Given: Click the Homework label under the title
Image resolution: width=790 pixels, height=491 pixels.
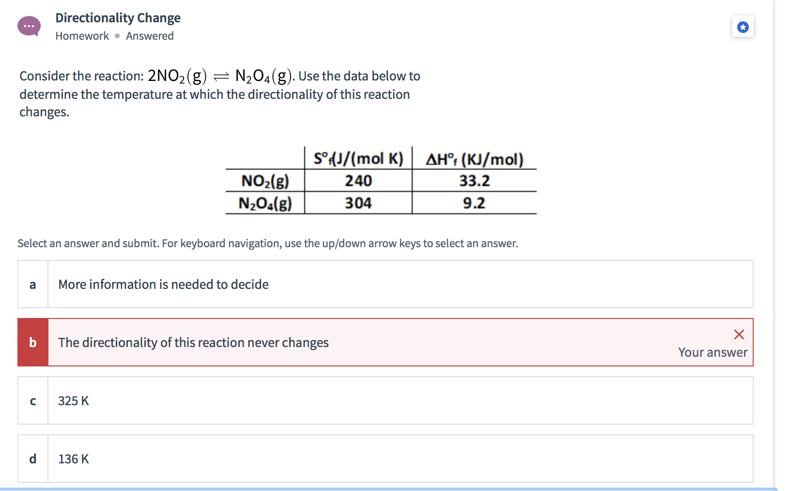Looking at the screenshot, I should [x=81, y=35].
